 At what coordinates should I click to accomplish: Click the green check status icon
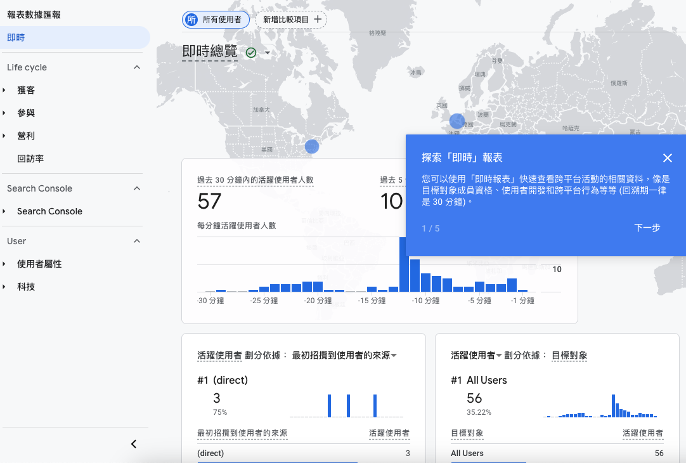[251, 53]
